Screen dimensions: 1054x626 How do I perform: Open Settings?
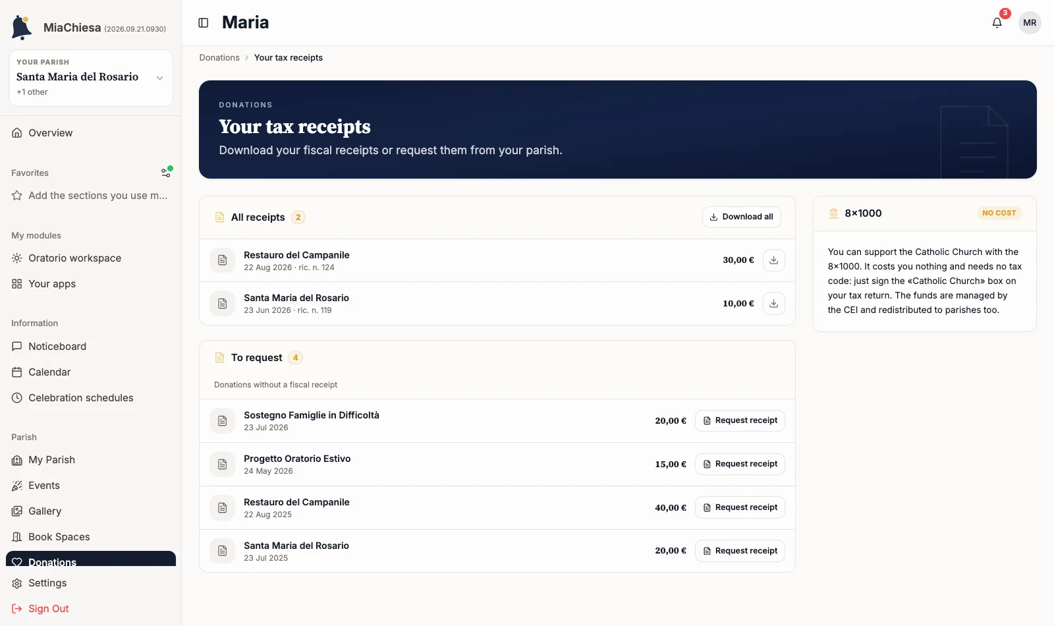pos(91,583)
